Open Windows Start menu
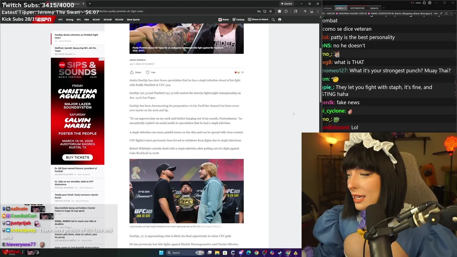457x257 pixels. click(x=161, y=253)
